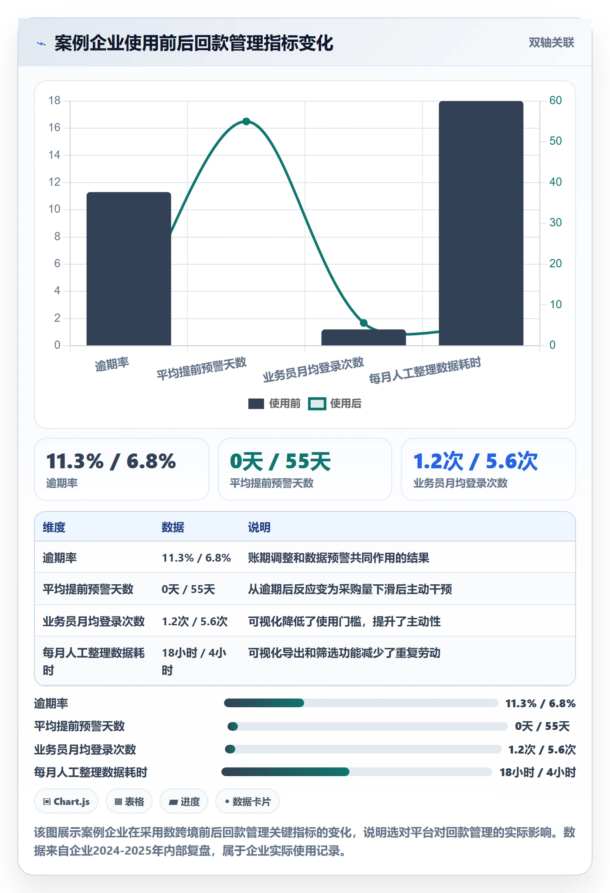Select the 0天 / 55天 data card
Viewport: 610px width, 893px height.
click(x=305, y=469)
